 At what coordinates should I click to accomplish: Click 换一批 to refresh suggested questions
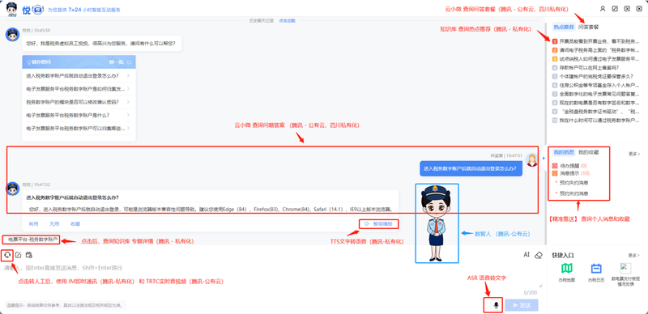[116, 62]
